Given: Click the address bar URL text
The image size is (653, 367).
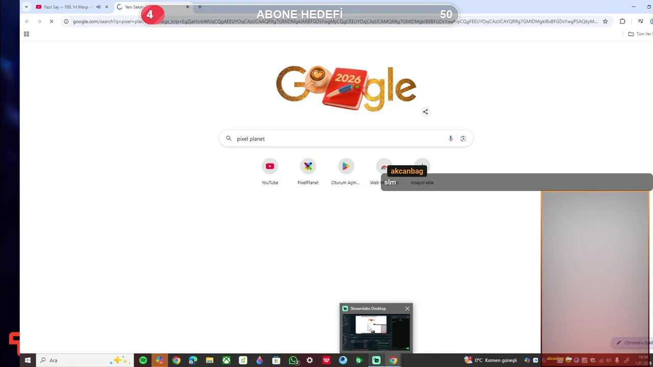Looking at the screenshot, I should point(335,21).
